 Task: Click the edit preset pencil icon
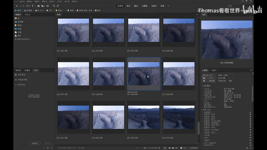44,148
